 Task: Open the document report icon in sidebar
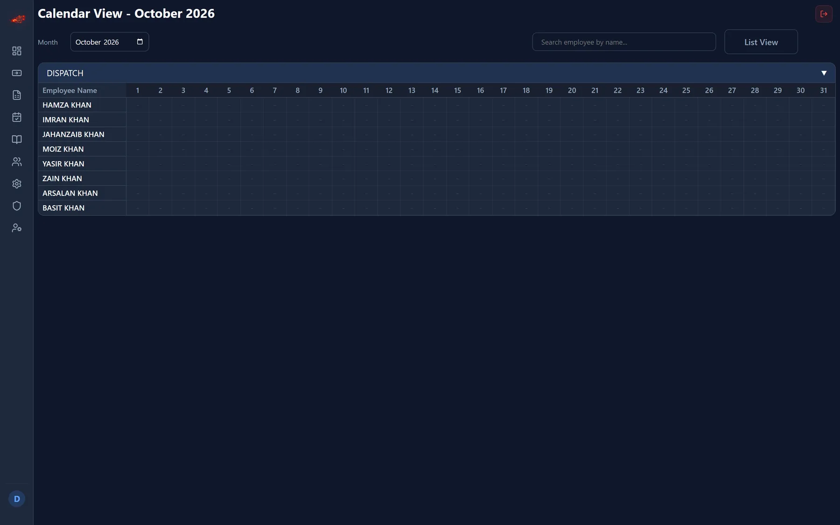tap(17, 95)
